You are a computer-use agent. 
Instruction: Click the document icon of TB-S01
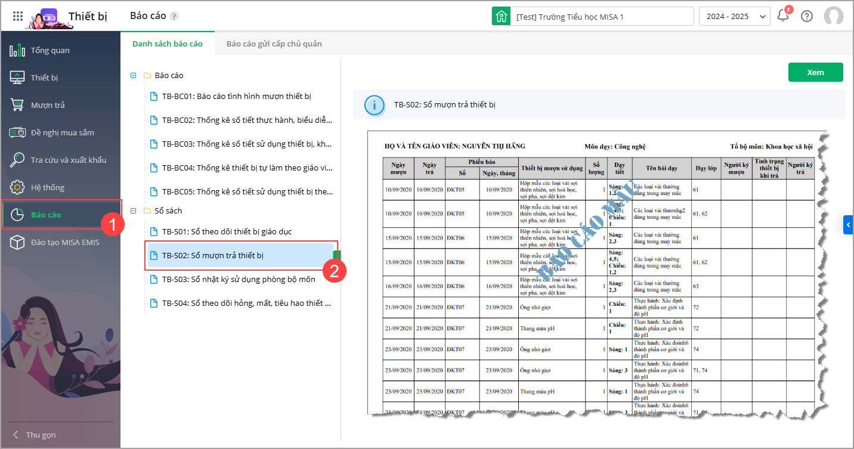[x=153, y=231]
